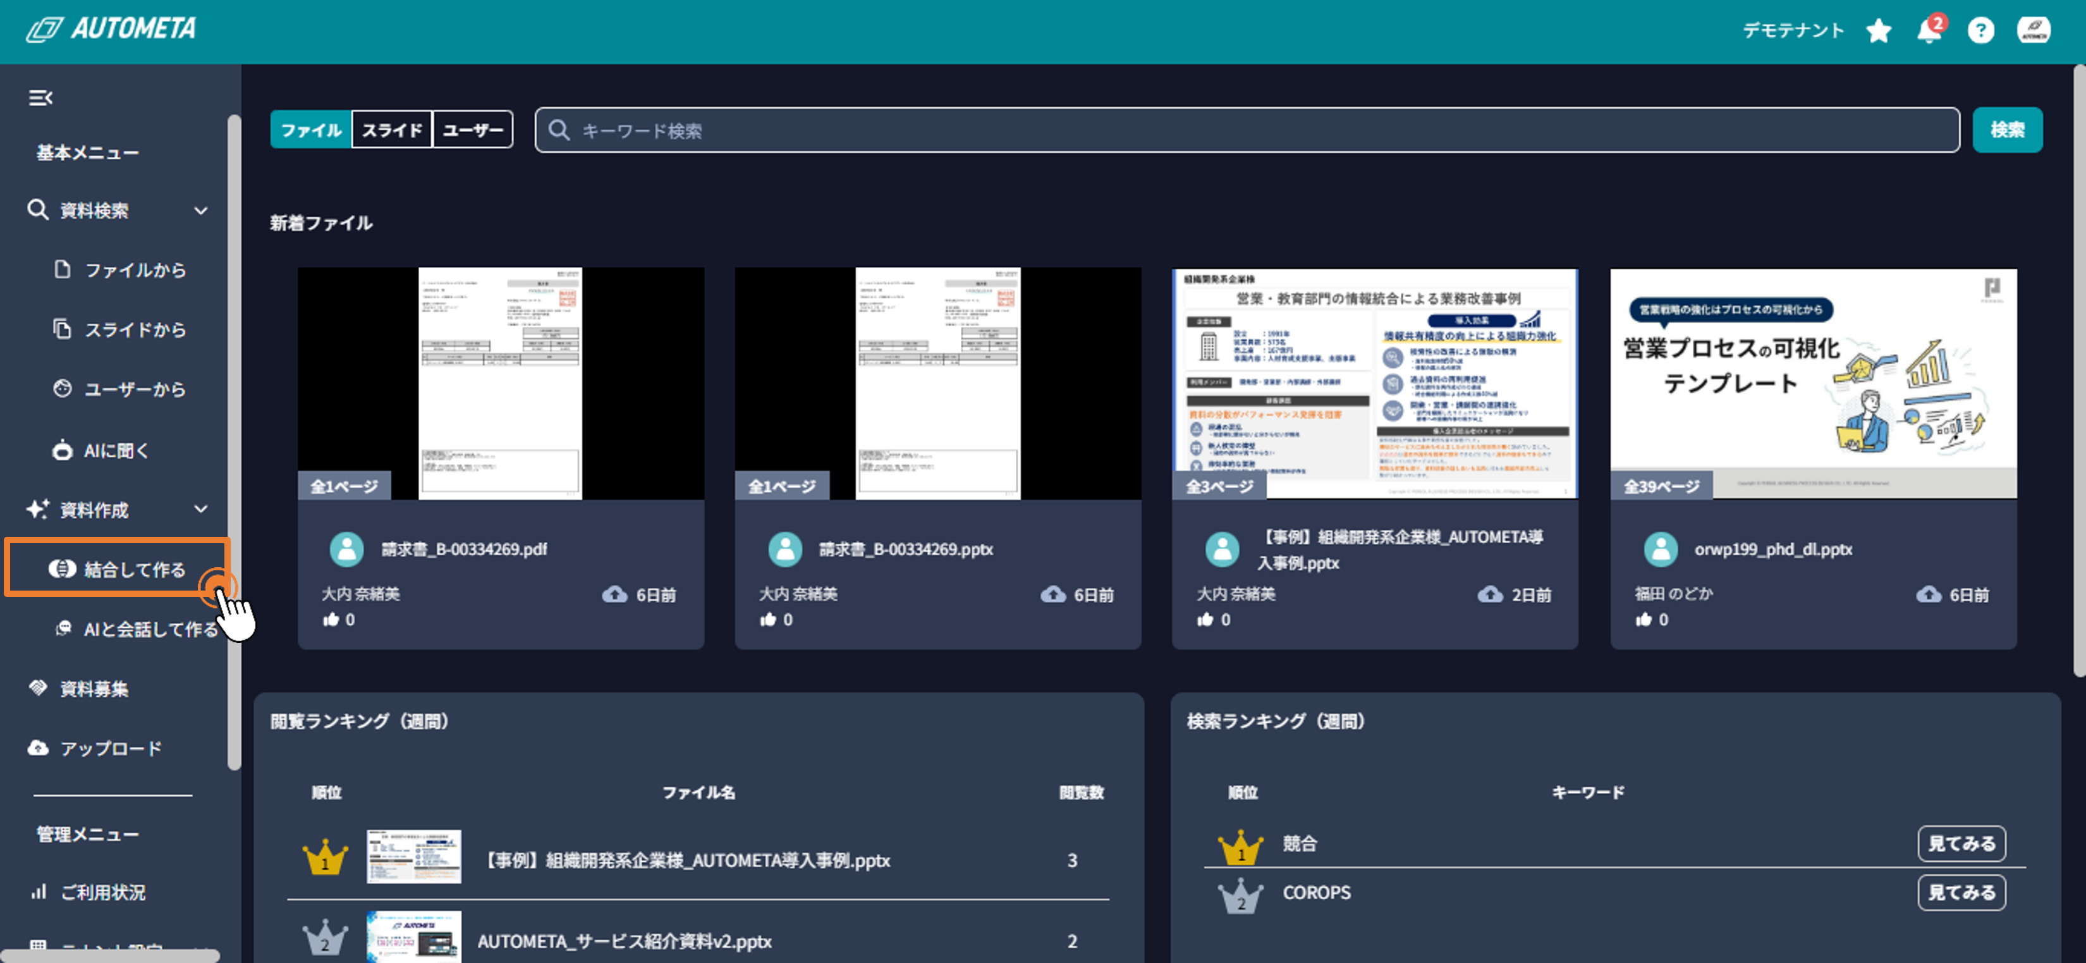2086x963 pixels.
Task: Collapse the 資料検索 menu chevron
Action: pyautogui.click(x=201, y=211)
